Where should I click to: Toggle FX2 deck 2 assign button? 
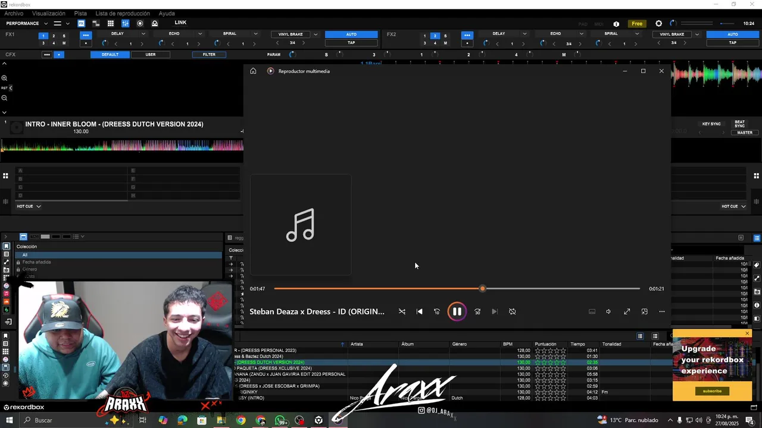tap(435, 36)
